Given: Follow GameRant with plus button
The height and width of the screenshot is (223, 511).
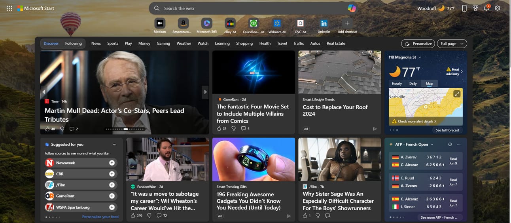Looking at the screenshot, I should point(112,196).
